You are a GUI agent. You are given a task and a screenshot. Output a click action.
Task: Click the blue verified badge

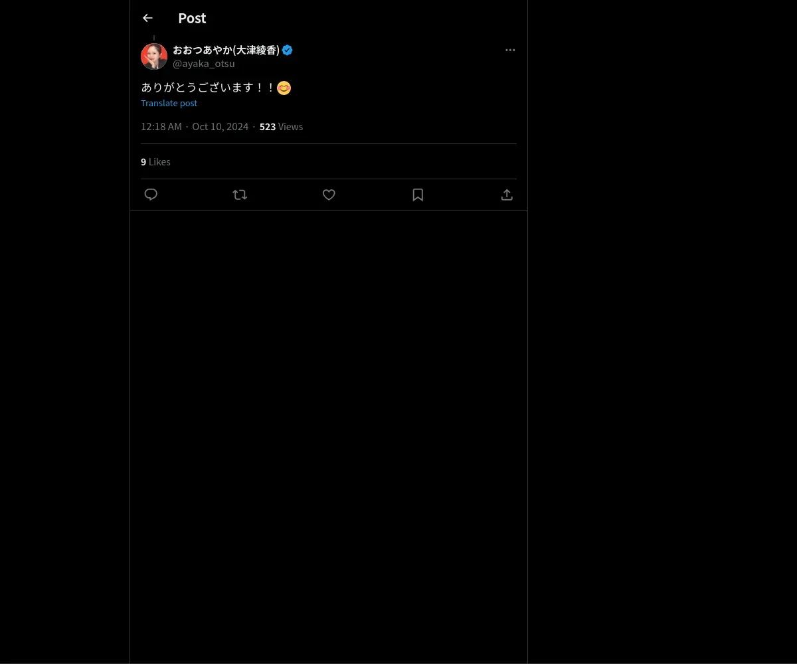[x=288, y=50]
